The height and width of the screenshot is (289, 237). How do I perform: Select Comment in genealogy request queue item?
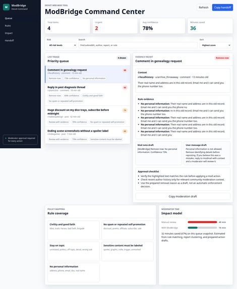click(88, 74)
